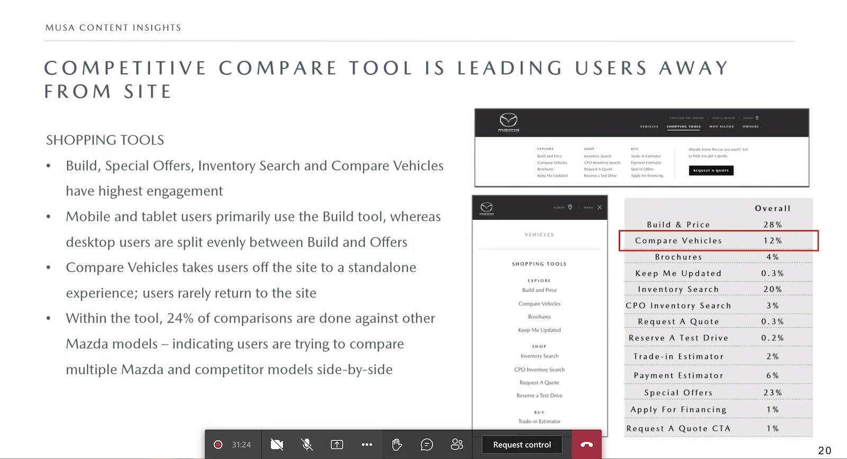Open SHOPPING TOOLS in desktop navigation bar
This screenshot has height=459, width=847.
[x=683, y=127]
